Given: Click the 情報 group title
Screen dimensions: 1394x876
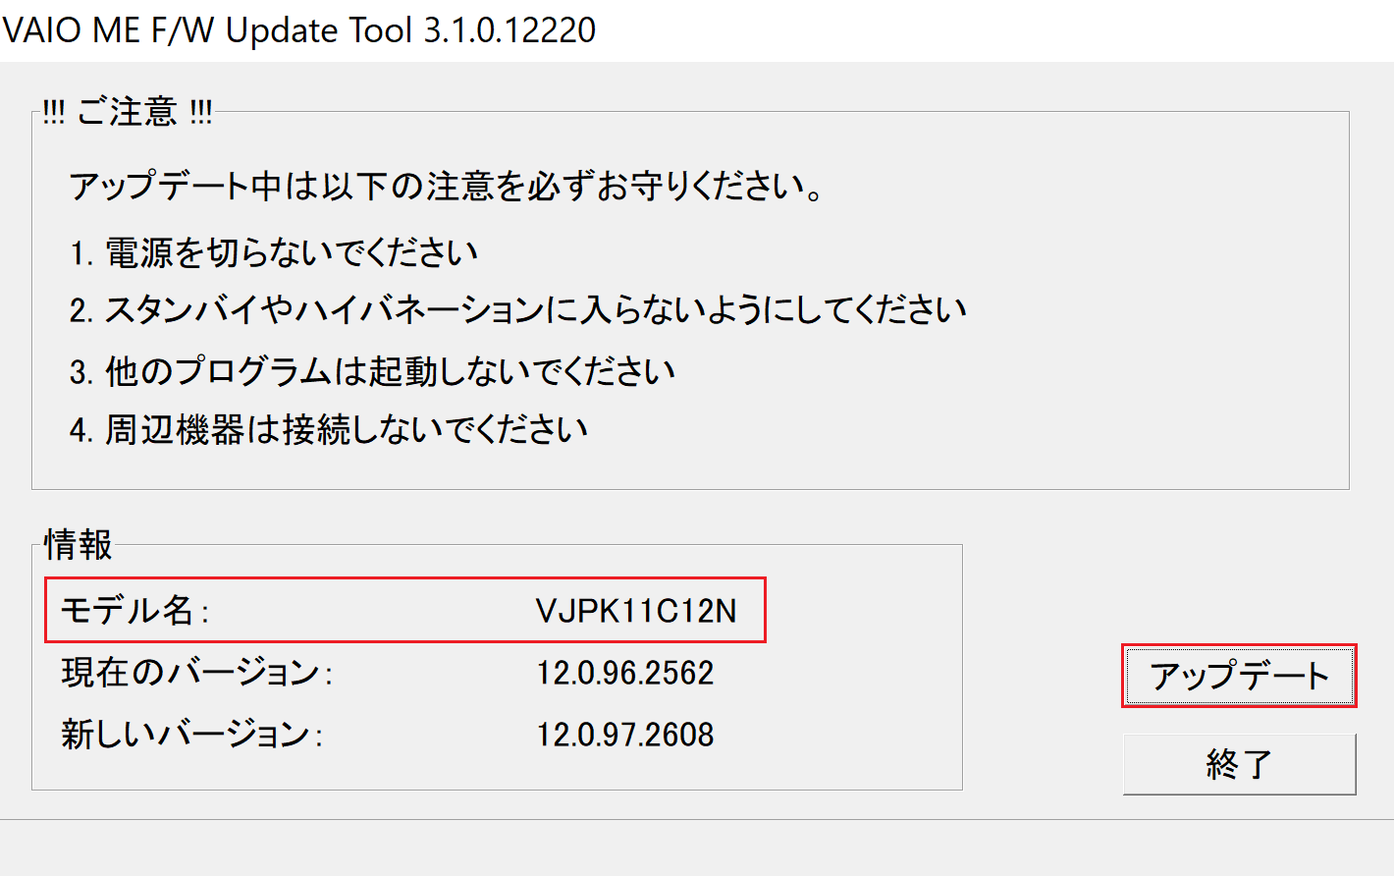Looking at the screenshot, I should 79,544.
